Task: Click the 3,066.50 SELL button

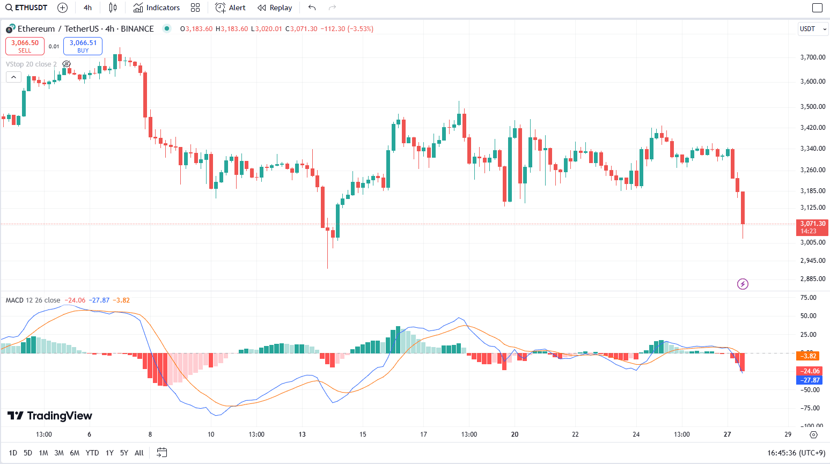Action: [x=25, y=46]
